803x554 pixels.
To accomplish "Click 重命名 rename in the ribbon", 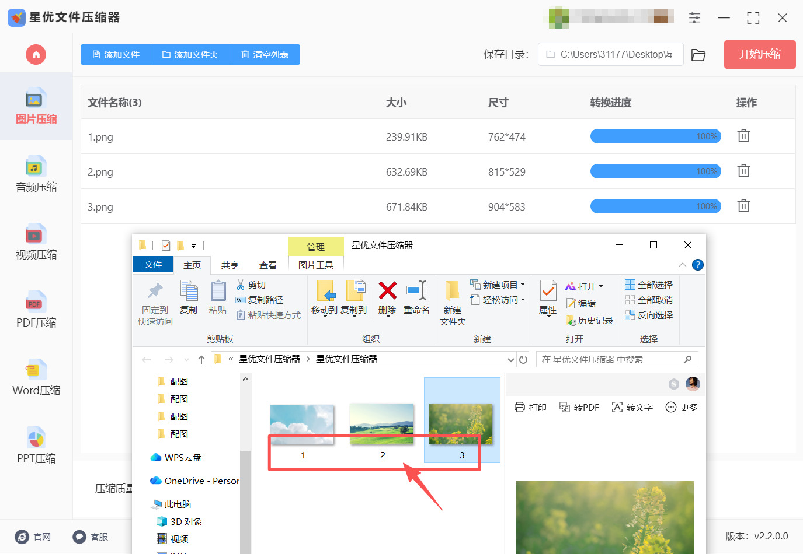I will tap(417, 297).
